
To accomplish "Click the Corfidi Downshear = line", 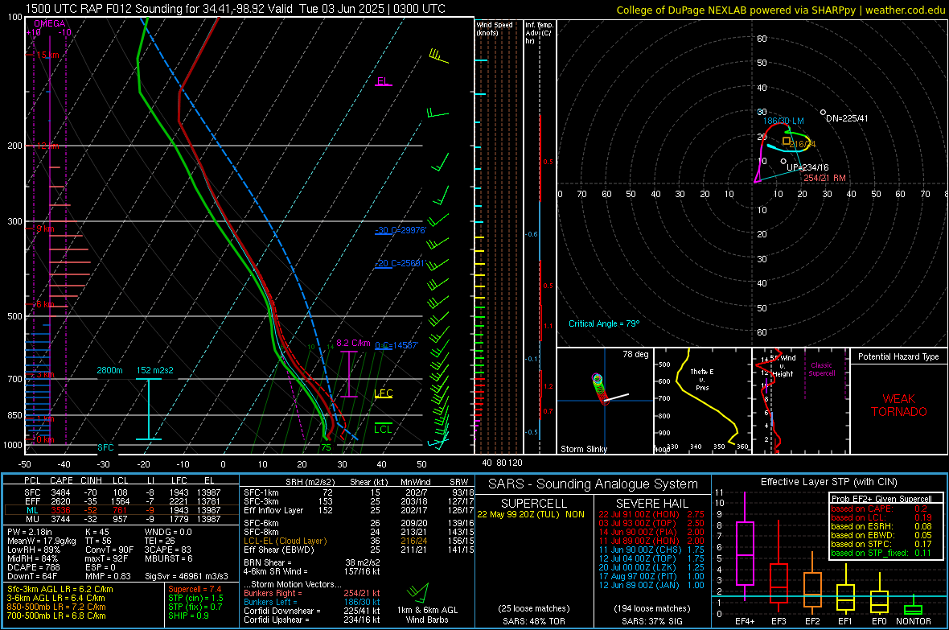I will tap(312, 611).
